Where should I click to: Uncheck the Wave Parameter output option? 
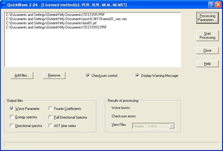coord(12,109)
